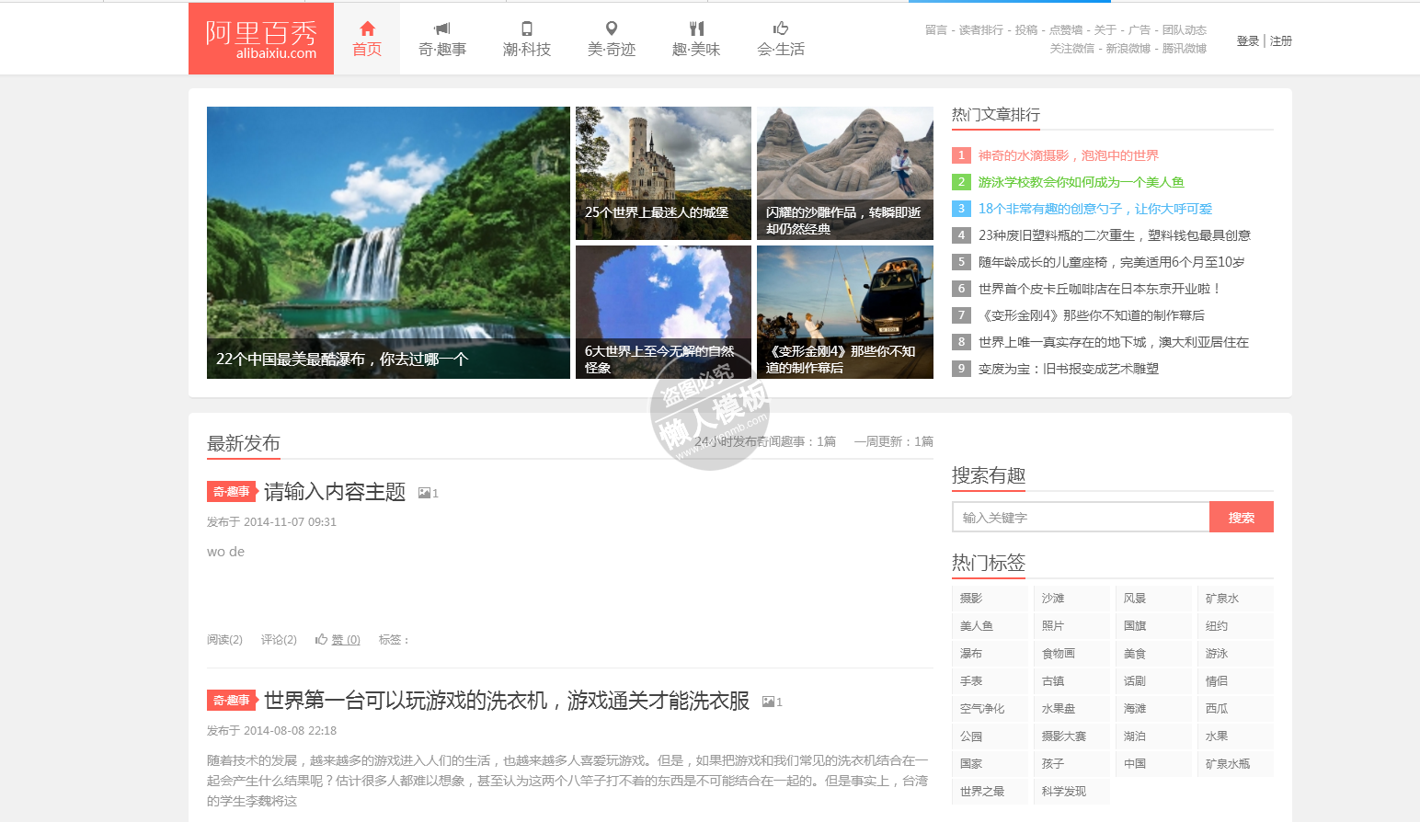Click the home icon above 首页

point(367,29)
